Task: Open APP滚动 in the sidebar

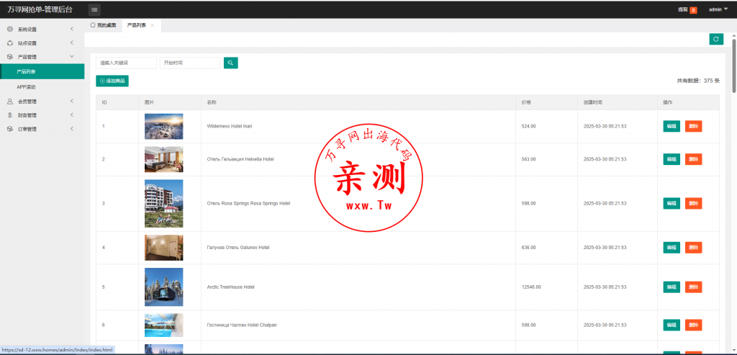Action: 42,87
